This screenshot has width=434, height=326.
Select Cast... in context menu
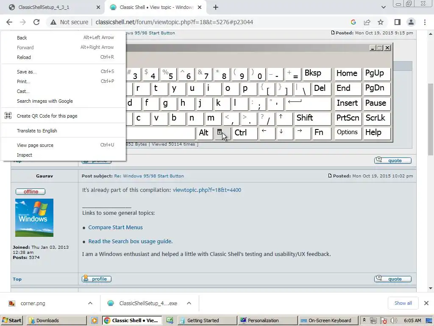coord(64,91)
